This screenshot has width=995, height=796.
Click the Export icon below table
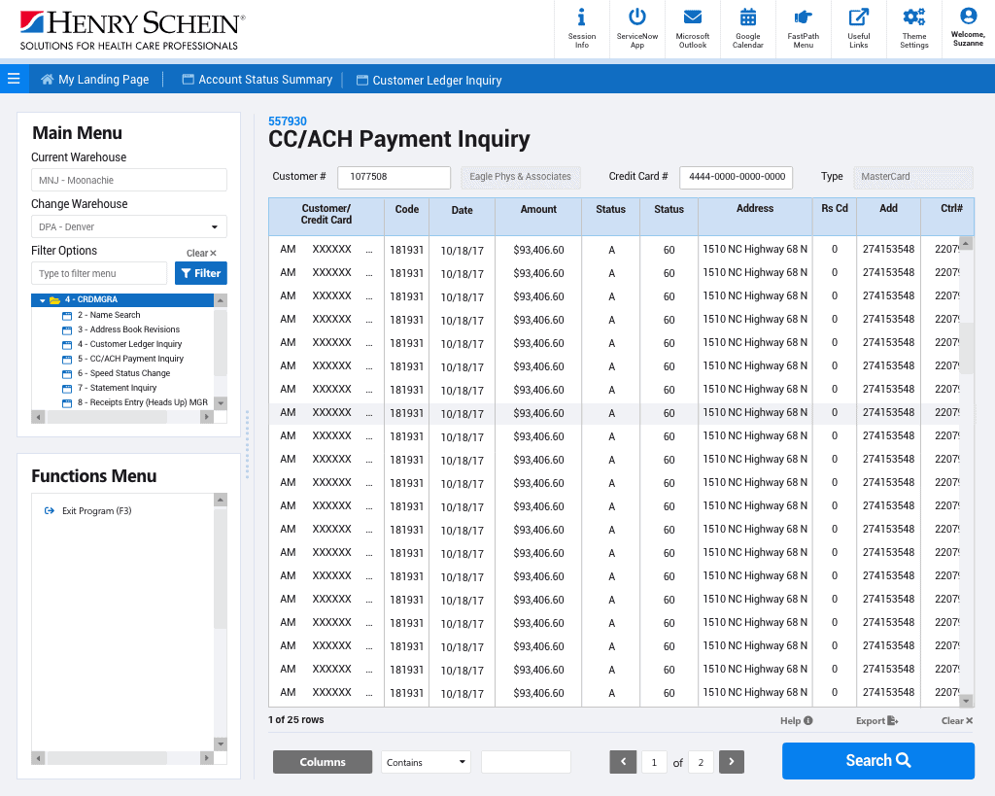(x=893, y=720)
